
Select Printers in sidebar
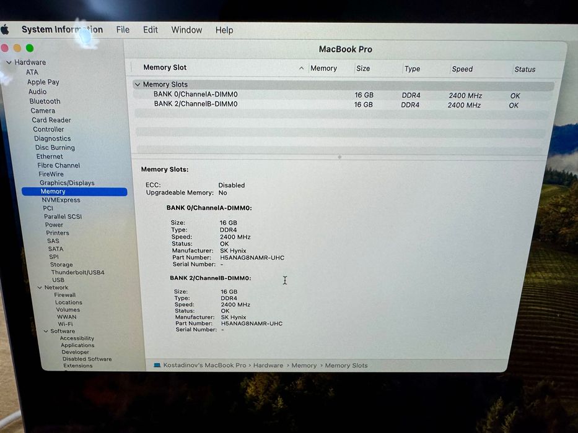pos(58,233)
